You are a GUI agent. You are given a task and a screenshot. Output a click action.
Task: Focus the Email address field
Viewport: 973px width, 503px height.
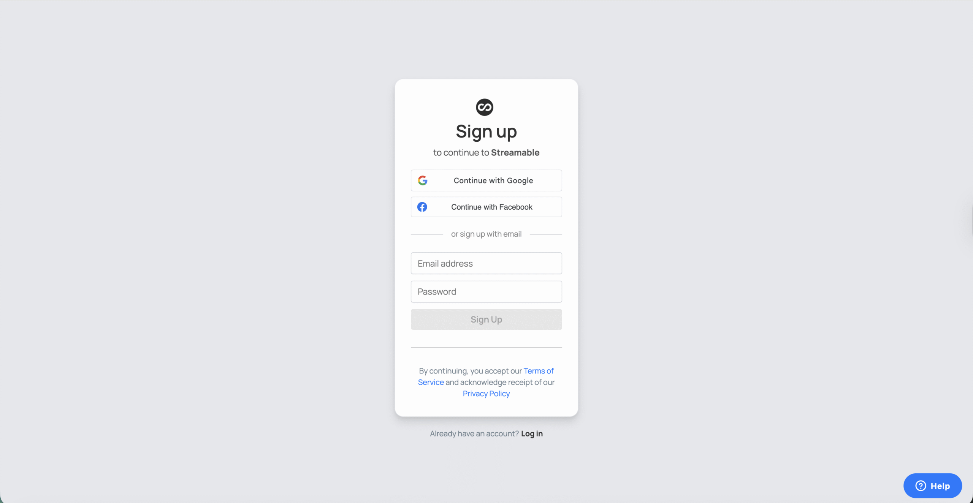[486, 263]
